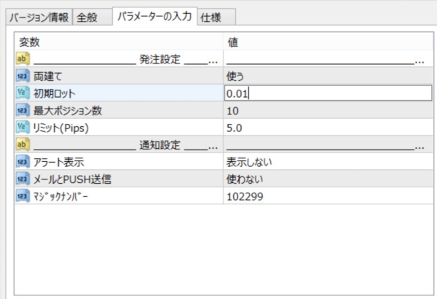Click the 123 icon beside マジックナンバー

[x=23, y=196]
